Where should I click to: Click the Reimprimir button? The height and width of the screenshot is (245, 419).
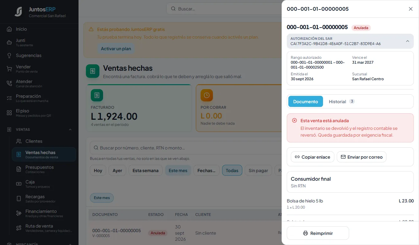click(318, 233)
